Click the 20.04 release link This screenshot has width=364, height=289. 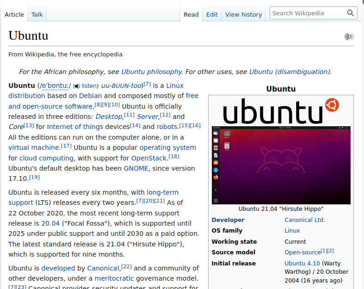[x=50, y=223]
